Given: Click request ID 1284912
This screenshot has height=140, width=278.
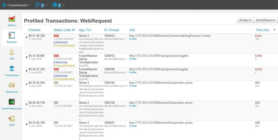Looking at the screenshot, I should (109, 56).
